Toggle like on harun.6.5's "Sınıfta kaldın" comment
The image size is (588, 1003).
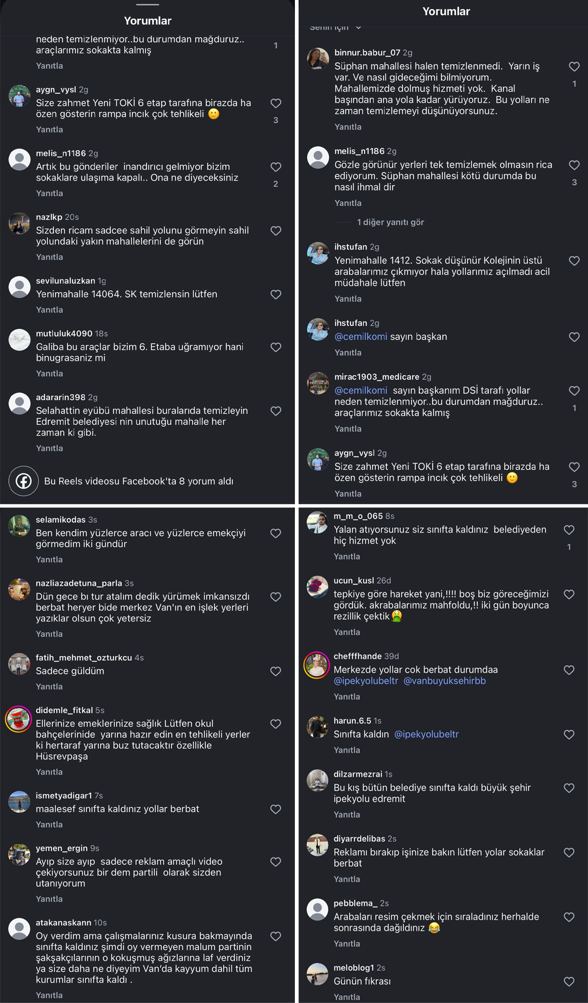[569, 734]
